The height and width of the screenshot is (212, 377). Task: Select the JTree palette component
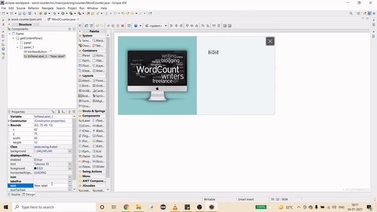[98, 156]
